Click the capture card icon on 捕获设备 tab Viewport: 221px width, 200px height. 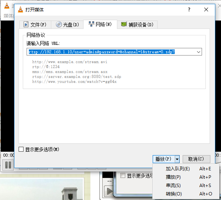point(124,24)
